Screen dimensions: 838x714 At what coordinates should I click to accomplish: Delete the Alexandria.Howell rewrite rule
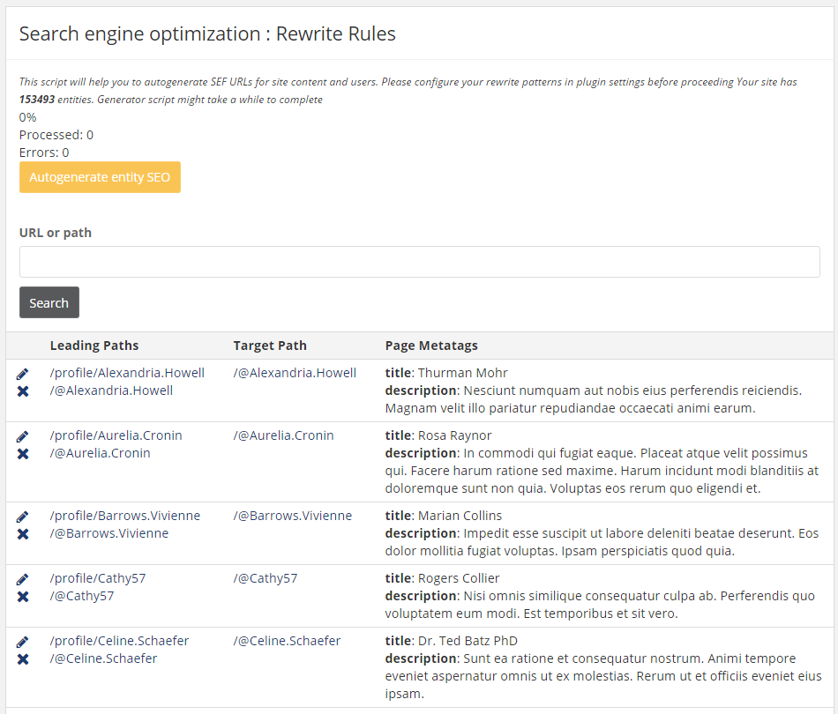point(23,391)
